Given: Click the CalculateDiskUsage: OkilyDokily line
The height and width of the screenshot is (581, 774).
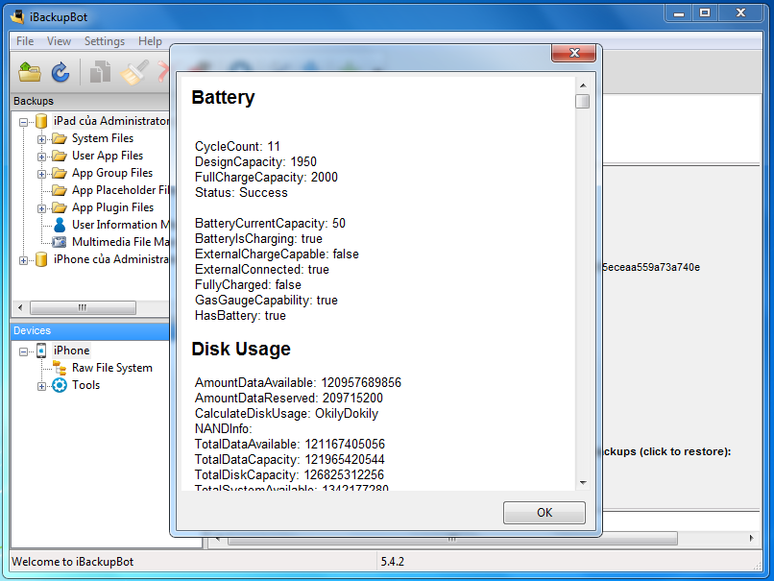Looking at the screenshot, I should tap(286, 414).
